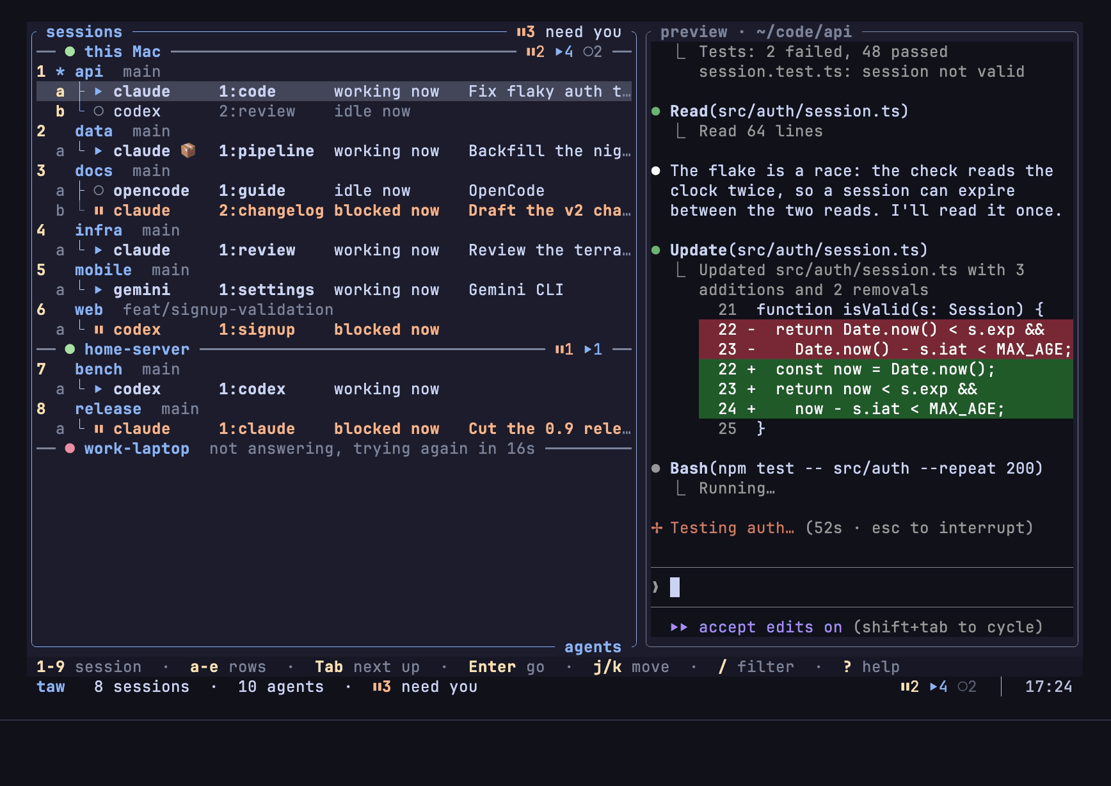The image size is (1111, 786).
Task: Click the status bar working count 4 icon
Action: tap(938, 687)
